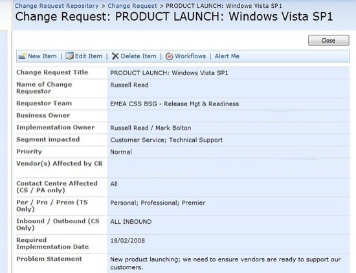Click the Business Owner label
This screenshot has width=356, height=273.
(x=43, y=115)
